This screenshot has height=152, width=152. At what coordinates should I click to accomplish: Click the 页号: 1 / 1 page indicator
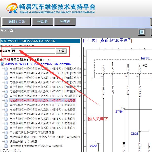12,150
